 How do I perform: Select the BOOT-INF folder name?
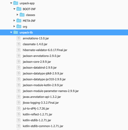click(29, 9)
